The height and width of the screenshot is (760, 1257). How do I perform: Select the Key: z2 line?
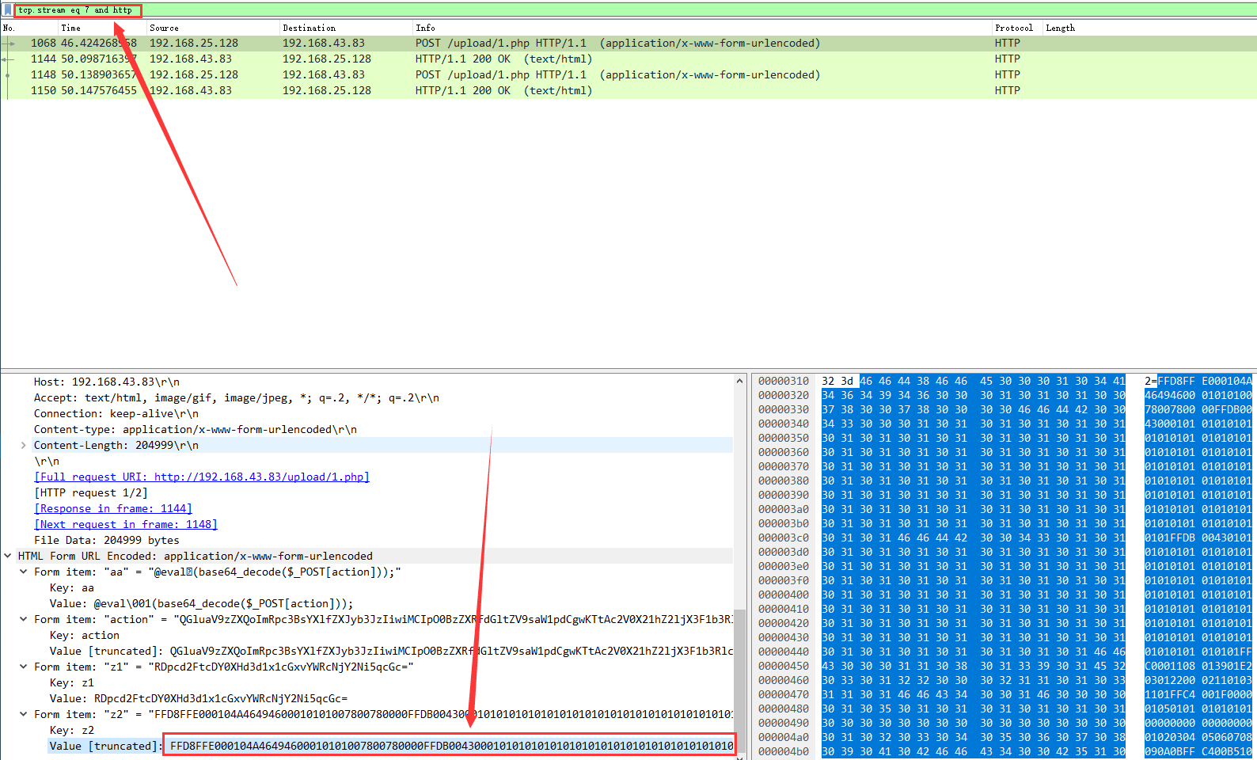click(72, 731)
